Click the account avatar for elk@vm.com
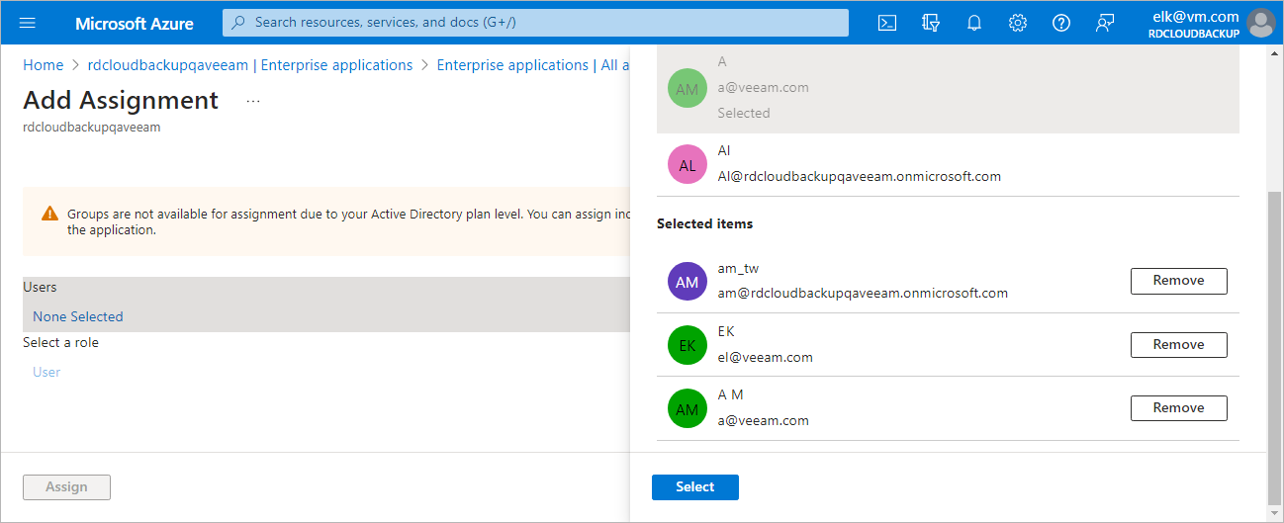Screen dimensions: 1284x523 point(1260,23)
